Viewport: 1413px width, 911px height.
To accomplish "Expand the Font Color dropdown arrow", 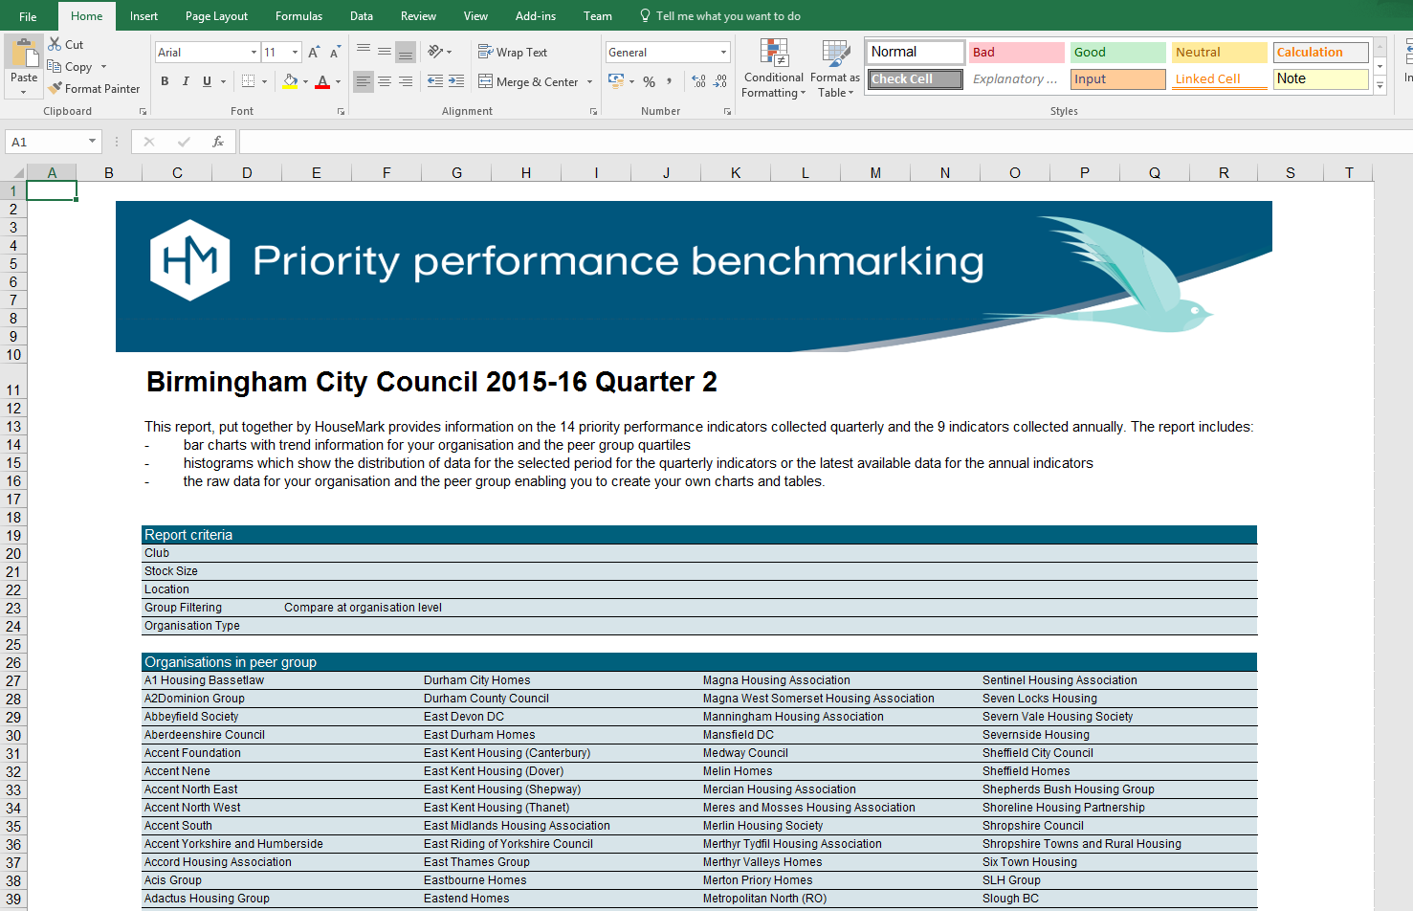I will (x=339, y=82).
